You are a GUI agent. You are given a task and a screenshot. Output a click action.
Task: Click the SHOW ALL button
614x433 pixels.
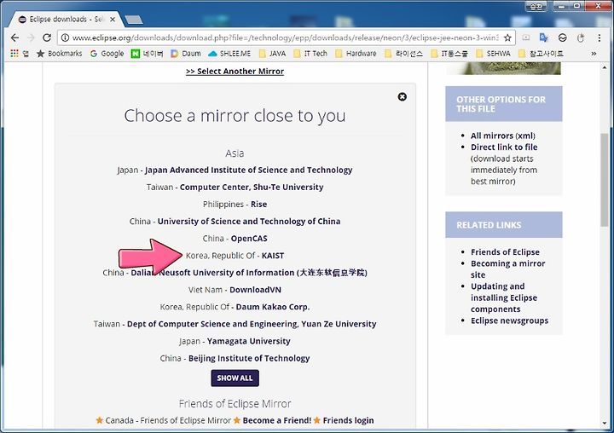[235, 378]
